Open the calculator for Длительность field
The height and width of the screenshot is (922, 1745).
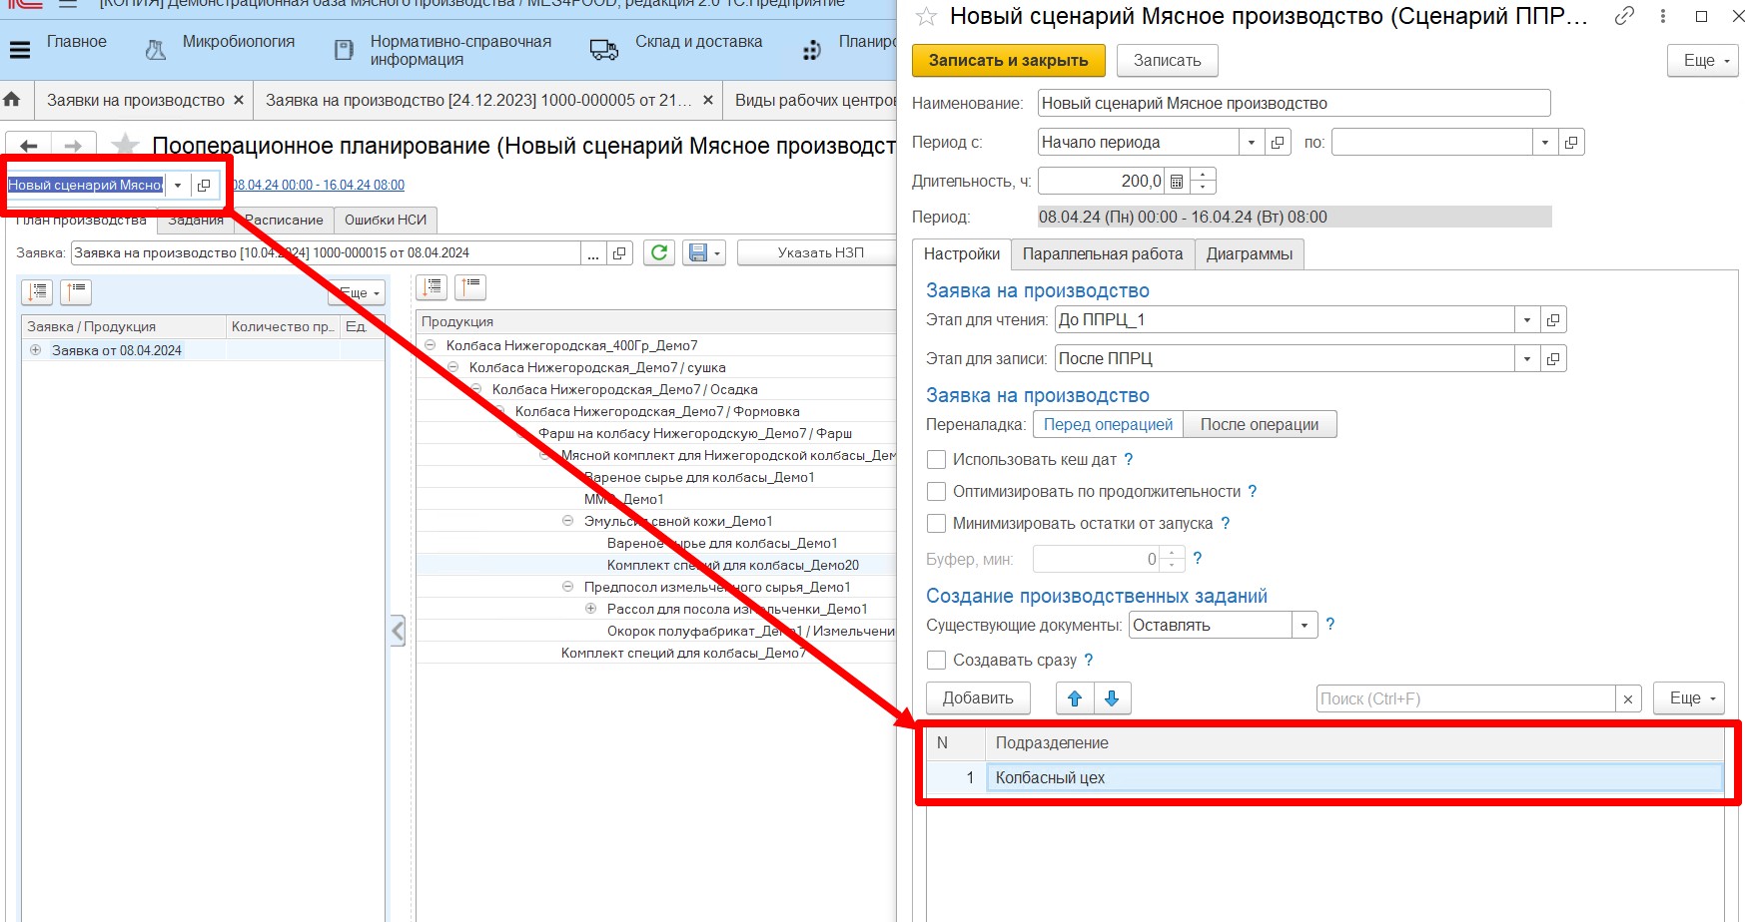click(x=1177, y=182)
